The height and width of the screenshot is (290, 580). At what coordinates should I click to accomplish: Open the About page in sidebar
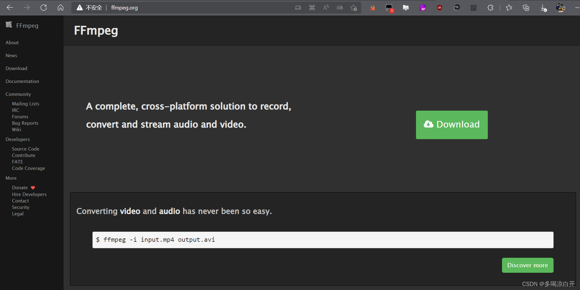[x=12, y=43]
